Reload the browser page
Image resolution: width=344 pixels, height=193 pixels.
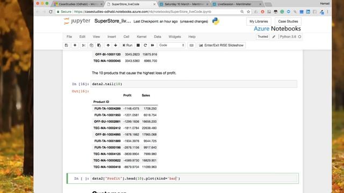(x=51, y=12)
